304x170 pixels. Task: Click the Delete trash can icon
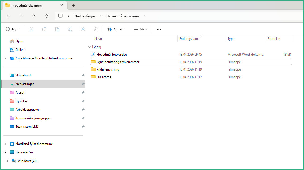[x=96, y=29]
